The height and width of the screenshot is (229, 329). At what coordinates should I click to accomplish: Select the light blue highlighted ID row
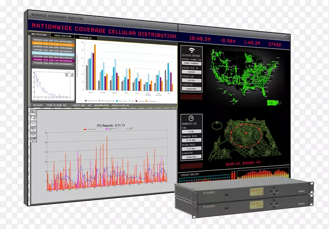pyautogui.click(x=53, y=54)
